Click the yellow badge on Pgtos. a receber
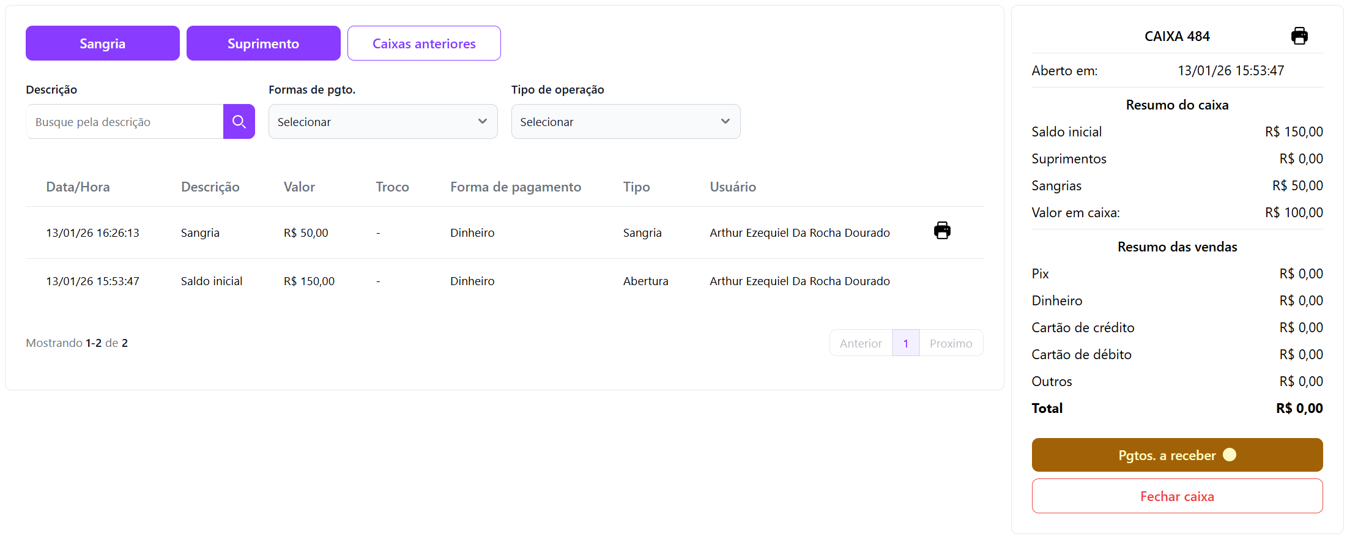Viewport: 1347px width, 539px height. (1229, 455)
